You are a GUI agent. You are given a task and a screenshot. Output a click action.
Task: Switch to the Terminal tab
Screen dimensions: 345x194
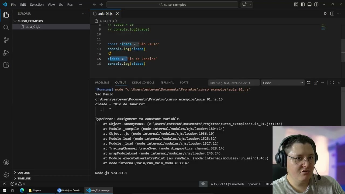pyautogui.click(x=167, y=82)
